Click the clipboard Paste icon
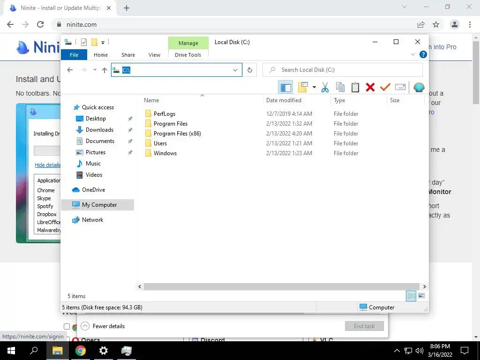The height and width of the screenshot is (360, 480). pos(355,88)
